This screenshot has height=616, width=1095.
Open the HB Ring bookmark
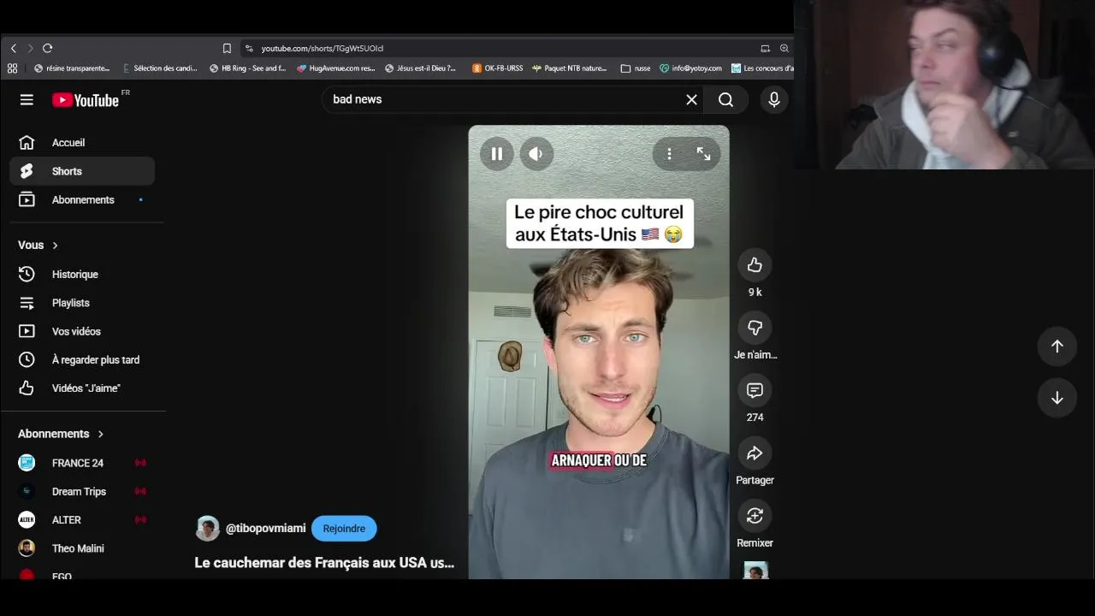[247, 68]
